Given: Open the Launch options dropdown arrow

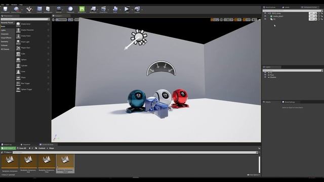Looking at the screenshot, I should point(142,10).
